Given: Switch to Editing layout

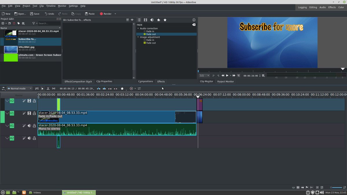Looking at the screenshot, I should [313, 7].
